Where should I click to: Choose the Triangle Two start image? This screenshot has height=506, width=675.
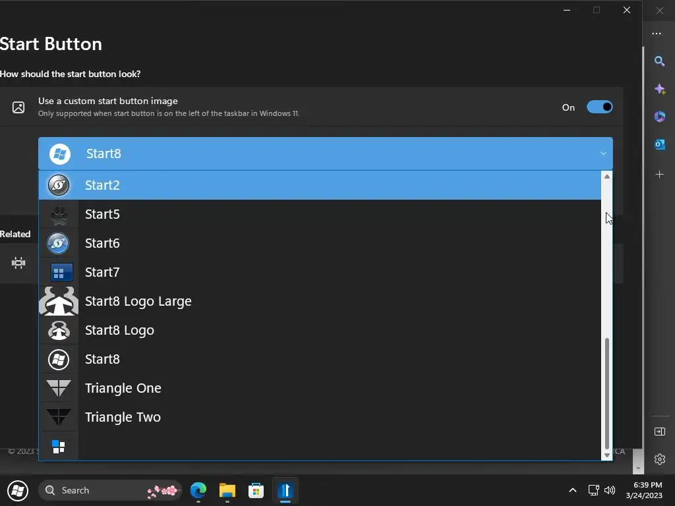pyautogui.click(x=320, y=417)
